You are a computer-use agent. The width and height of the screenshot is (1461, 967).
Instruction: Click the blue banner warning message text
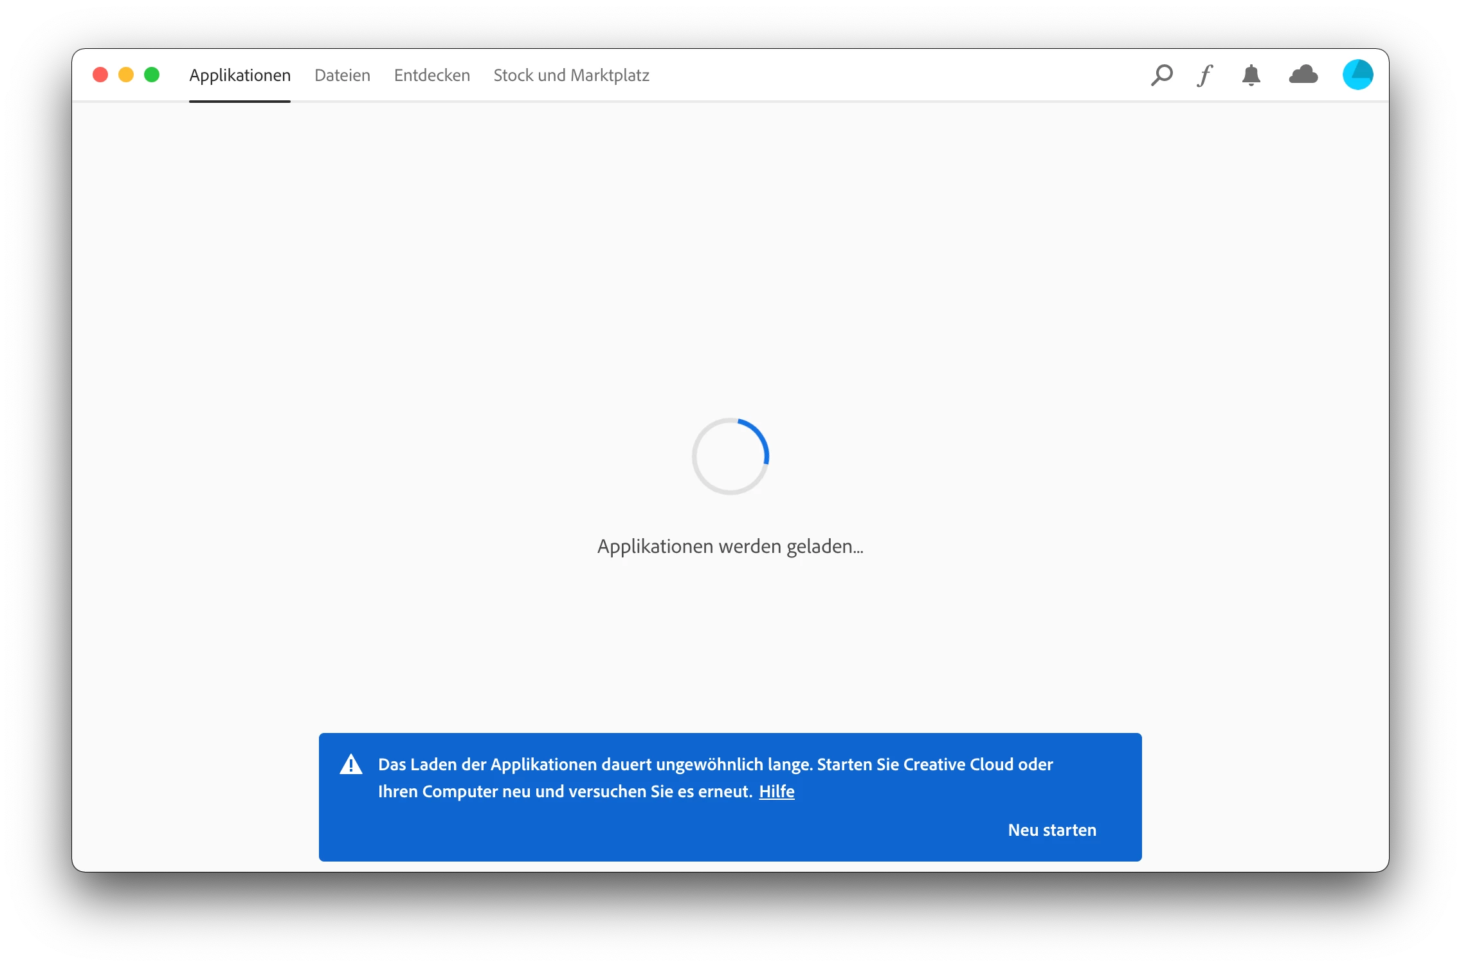tap(715, 764)
